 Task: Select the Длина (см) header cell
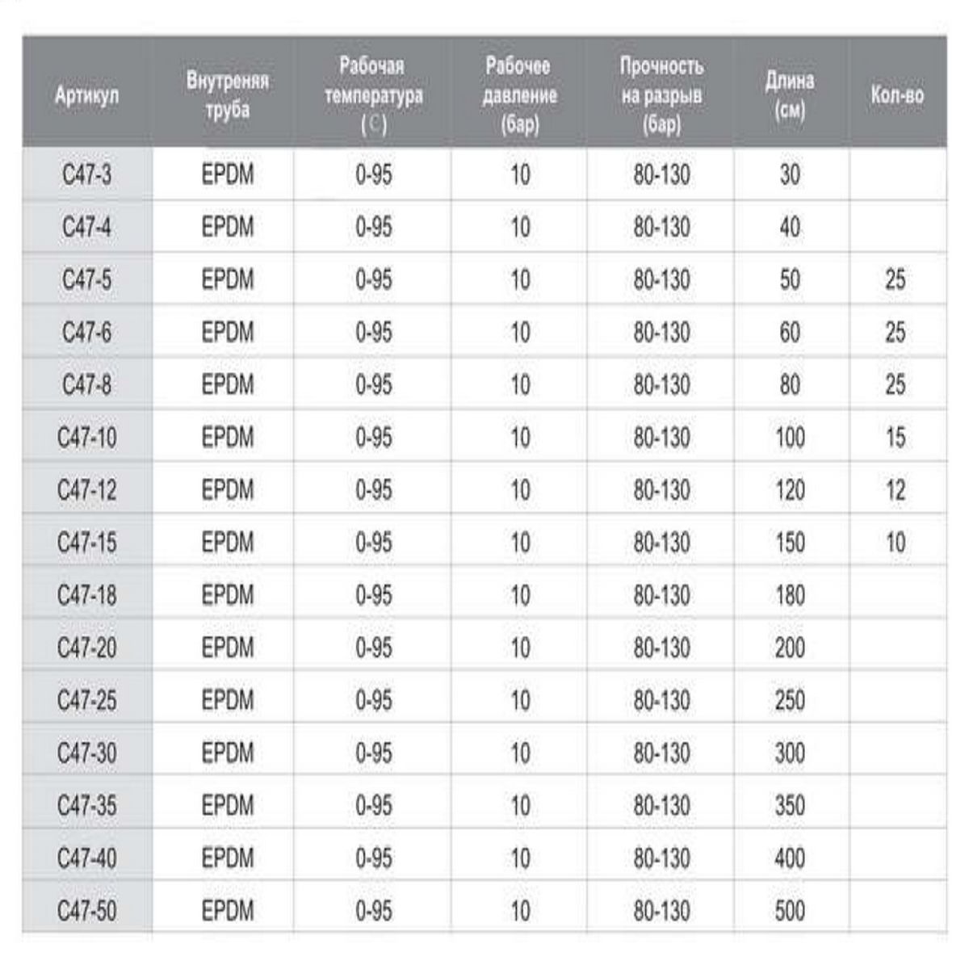point(790,95)
